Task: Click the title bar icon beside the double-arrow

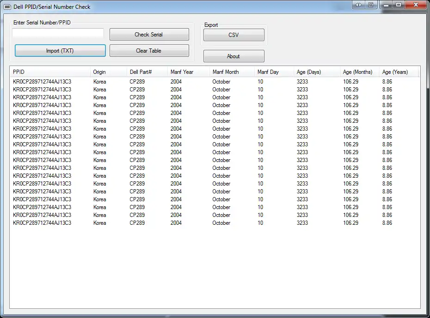Action: [x=371, y=5]
